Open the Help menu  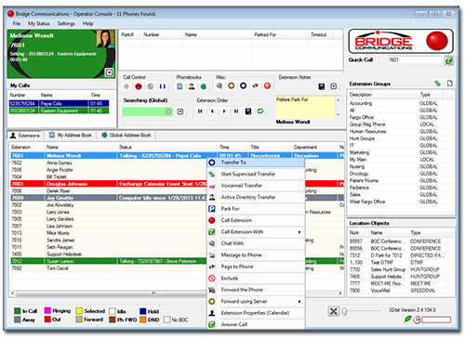click(87, 23)
